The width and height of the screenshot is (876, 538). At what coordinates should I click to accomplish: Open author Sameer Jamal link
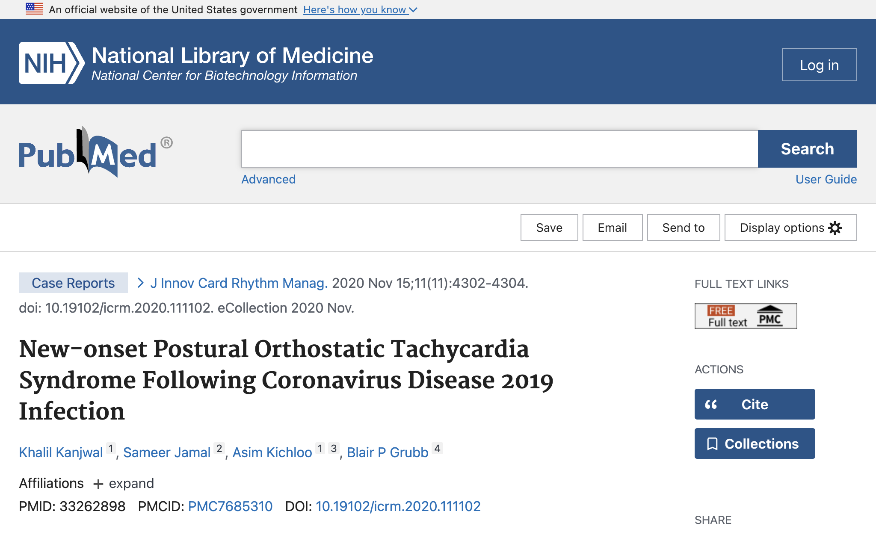pyautogui.click(x=166, y=452)
